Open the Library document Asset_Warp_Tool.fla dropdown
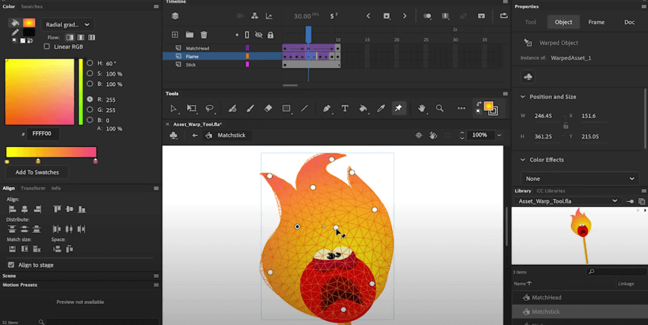 point(568,201)
